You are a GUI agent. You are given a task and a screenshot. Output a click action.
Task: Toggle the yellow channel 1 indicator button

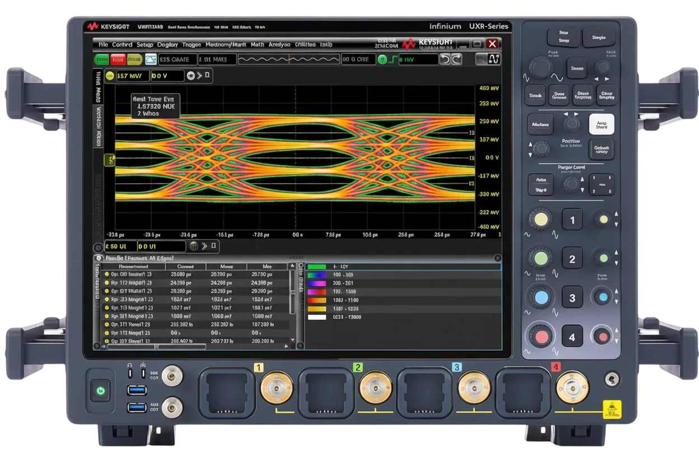point(110,76)
